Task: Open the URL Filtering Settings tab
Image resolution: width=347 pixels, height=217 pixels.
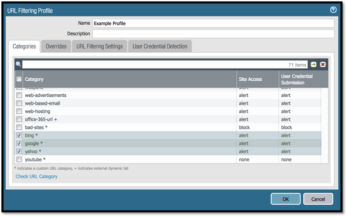Action: click(99, 46)
